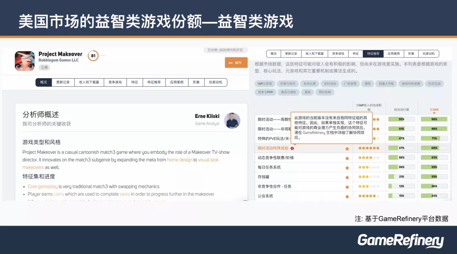Click the IAP impact dots in 公会系统 row
Screen dimensions: 457x254
pos(369,196)
